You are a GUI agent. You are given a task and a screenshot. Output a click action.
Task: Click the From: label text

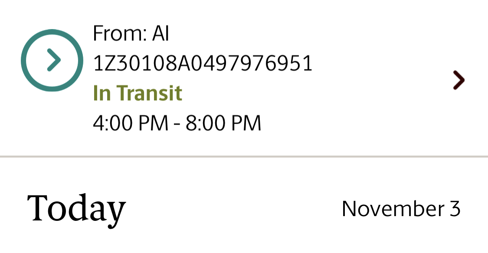(x=120, y=33)
